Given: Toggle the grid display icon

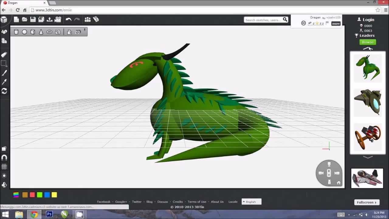Looking at the screenshot, I should point(4,167).
